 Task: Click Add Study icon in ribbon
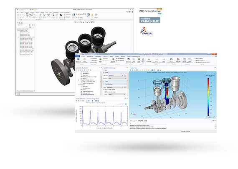pos(164,60)
